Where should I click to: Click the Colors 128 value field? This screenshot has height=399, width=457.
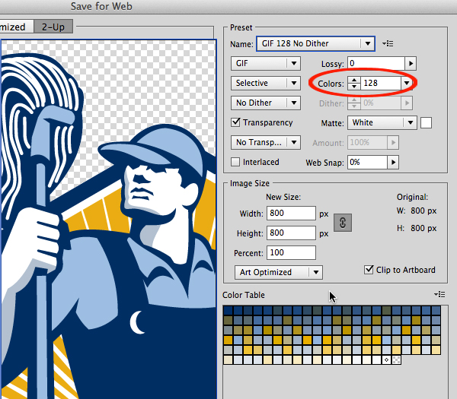pyautogui.click(x=380, y=83)
